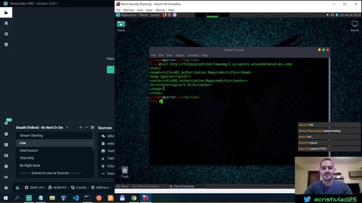The image size is (362, 203).
Task: Expand the Stealth [Yellow] scene collection dropdown
Action: coord(67,127)
